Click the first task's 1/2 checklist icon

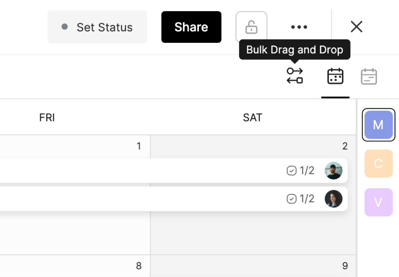pyautogui.click(x=291, y=171)
